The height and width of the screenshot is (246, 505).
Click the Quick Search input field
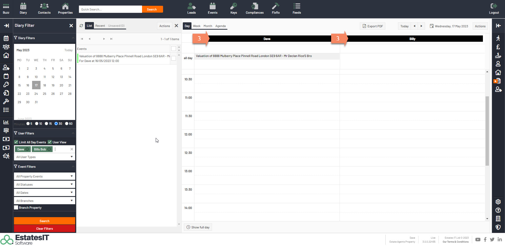pyautogui.click(x=110, y=9)
